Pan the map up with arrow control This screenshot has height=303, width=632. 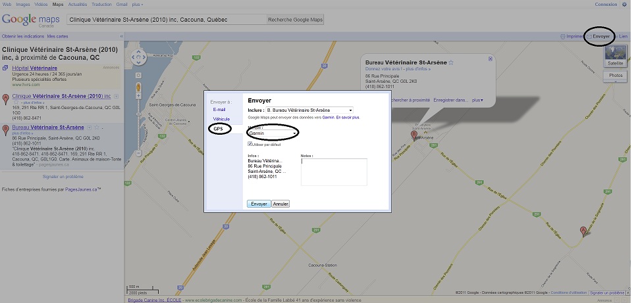click(x=139, y=53)
